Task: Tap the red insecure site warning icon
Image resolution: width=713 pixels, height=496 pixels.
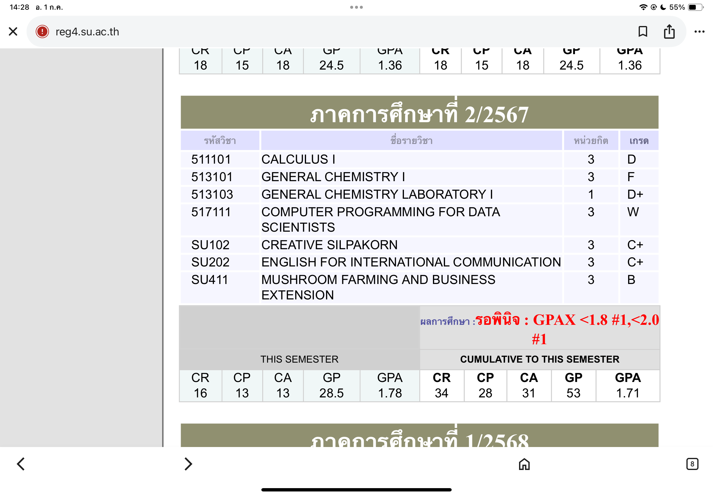Action: pyautogui.click(x=42, y=31)
